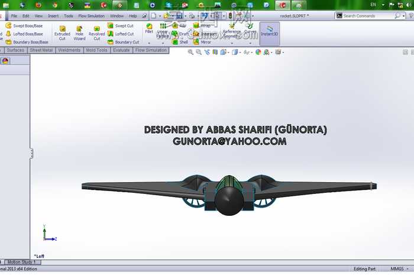Switch to the Evaluate tab
Viewport: 414px width, 275px height.
121,50
